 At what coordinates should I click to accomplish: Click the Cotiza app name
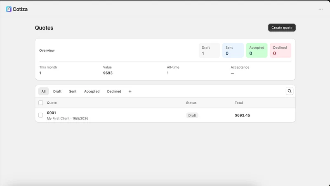pos(20,9)
